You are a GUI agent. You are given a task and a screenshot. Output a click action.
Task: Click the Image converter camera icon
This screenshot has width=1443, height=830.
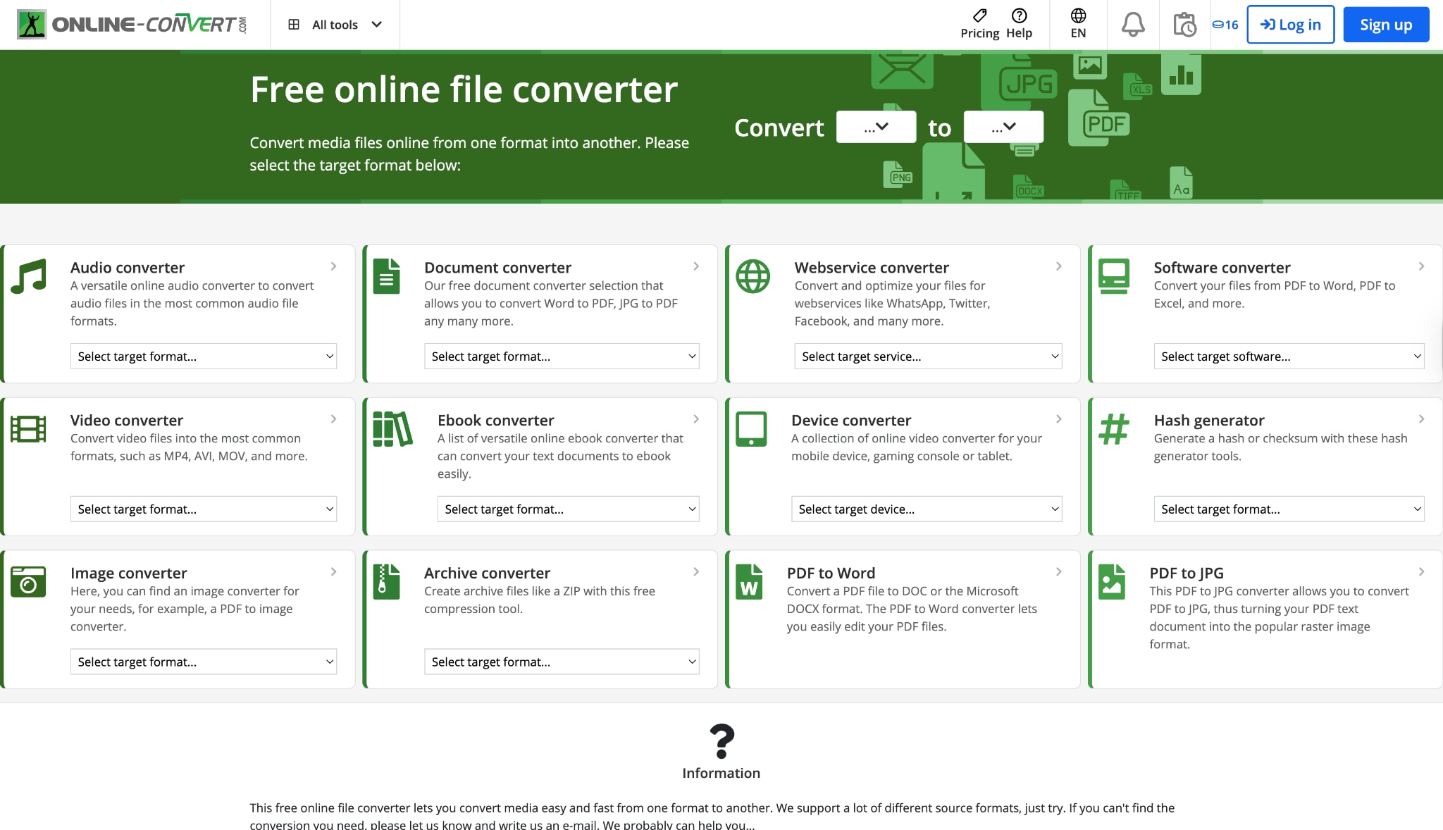pos(29,581)
